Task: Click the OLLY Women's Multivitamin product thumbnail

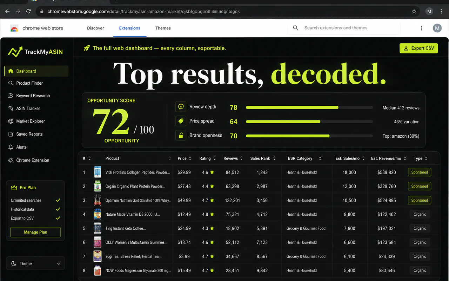Action: 98,242
